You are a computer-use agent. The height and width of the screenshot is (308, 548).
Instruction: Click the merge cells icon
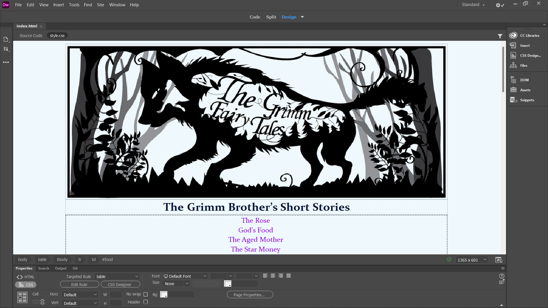35,302
